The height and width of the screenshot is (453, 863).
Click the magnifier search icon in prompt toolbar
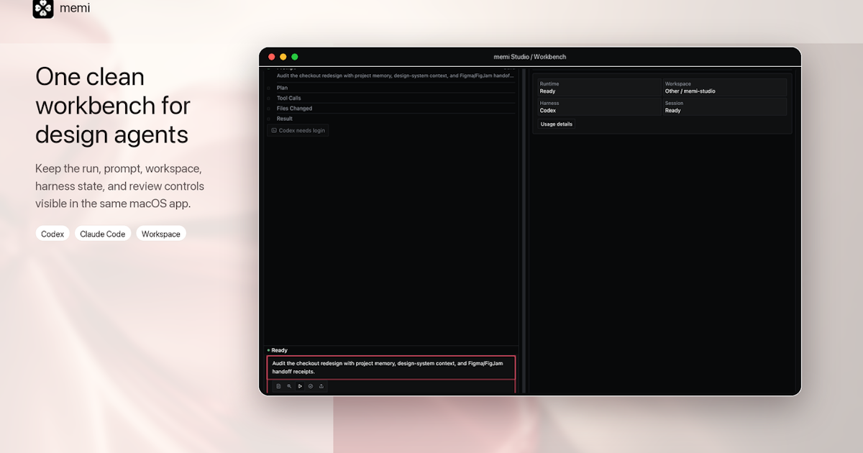[289, 386]
